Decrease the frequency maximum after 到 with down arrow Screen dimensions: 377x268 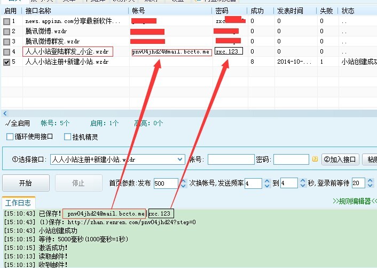coord(303,186)
